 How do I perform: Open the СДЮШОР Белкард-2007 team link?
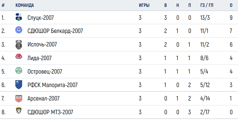(55, 31)
